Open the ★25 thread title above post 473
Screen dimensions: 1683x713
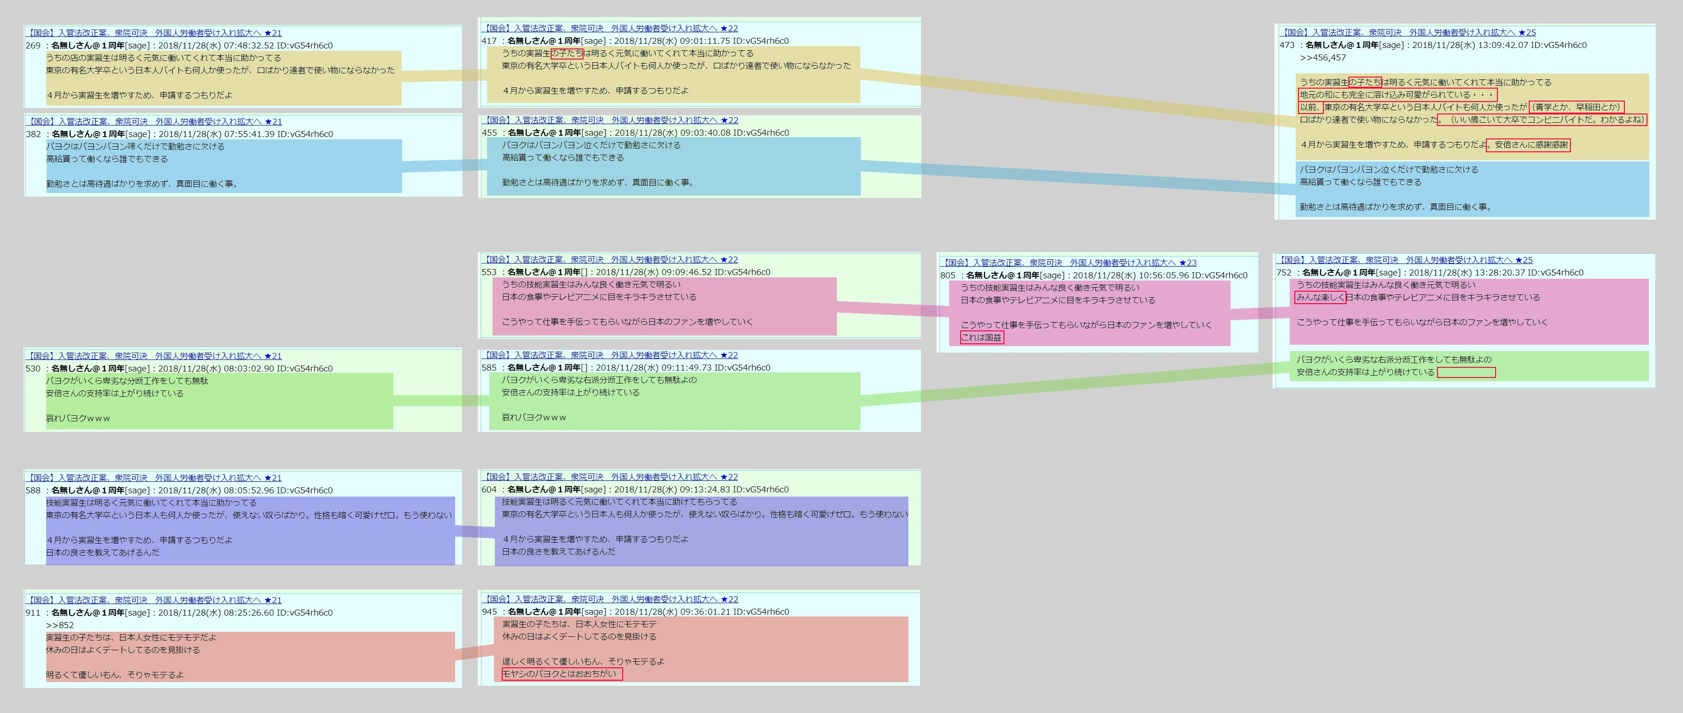point(1408,32)
